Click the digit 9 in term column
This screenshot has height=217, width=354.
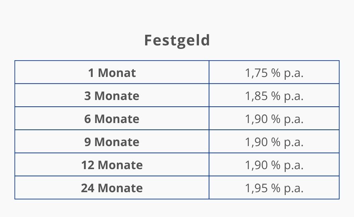(x=87, y=142)
